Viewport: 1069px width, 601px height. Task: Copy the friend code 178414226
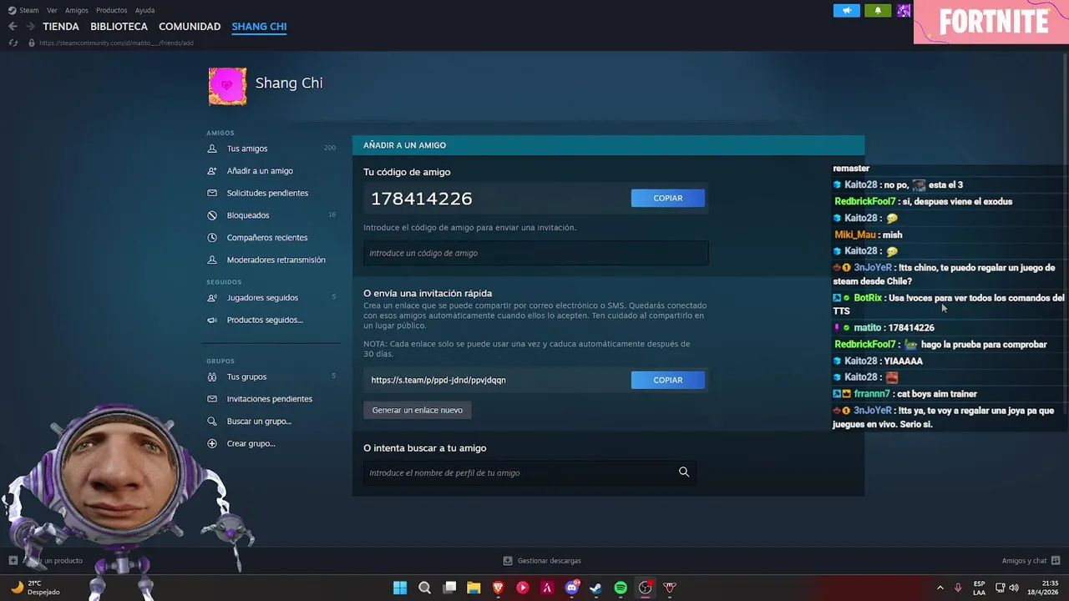pyautogui.click(x=668, y=198)
